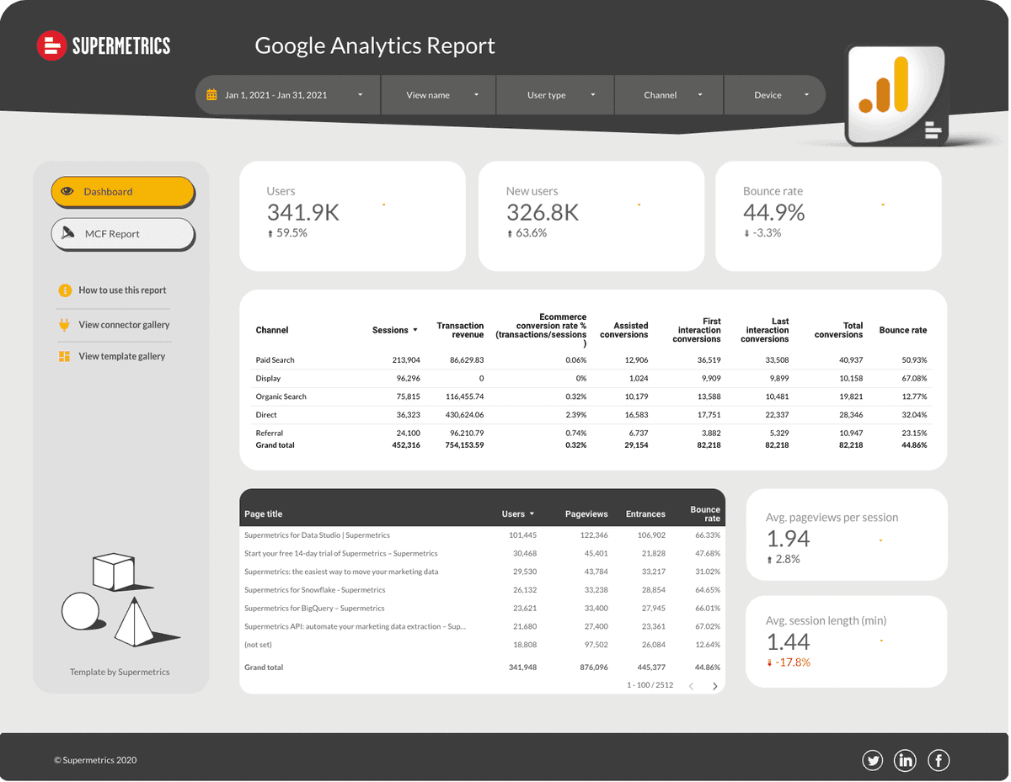
Task: Click the Google Analytics Report title
Action: pyautogui.click(x=375, y=45)
